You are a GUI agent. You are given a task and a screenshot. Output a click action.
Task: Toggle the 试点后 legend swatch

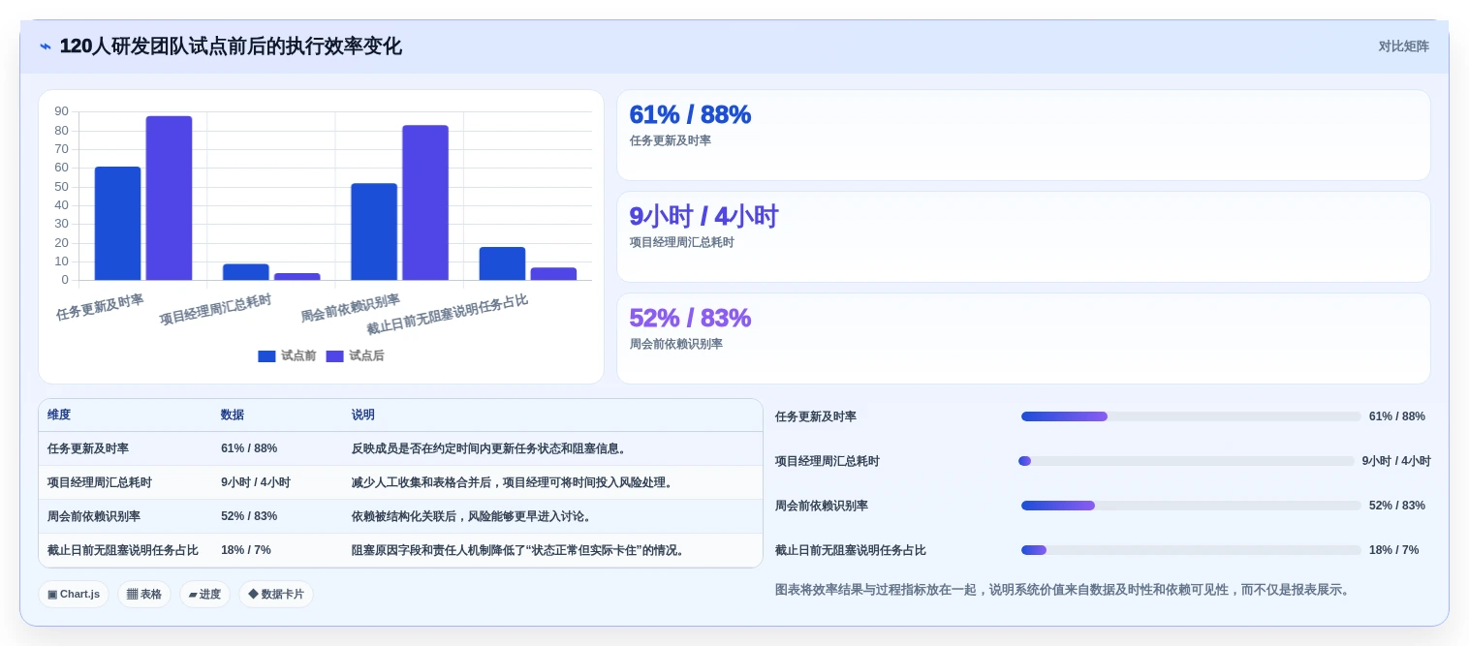coord(334,356)
